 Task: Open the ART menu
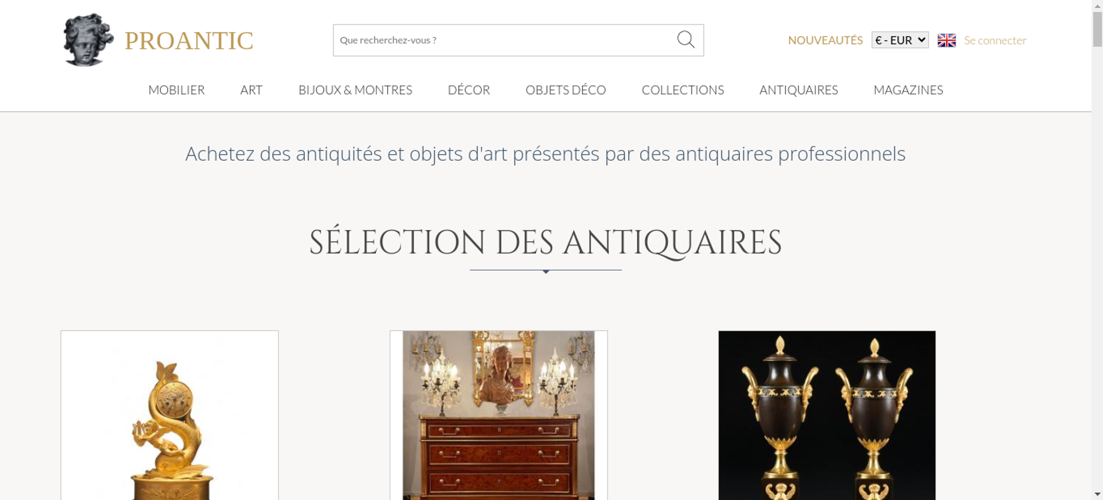251,90
